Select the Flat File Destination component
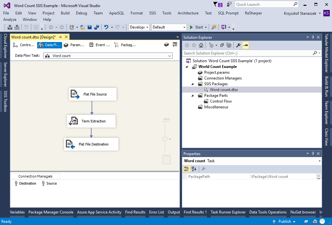The image size is (332, 225). [x=91, y=144]
